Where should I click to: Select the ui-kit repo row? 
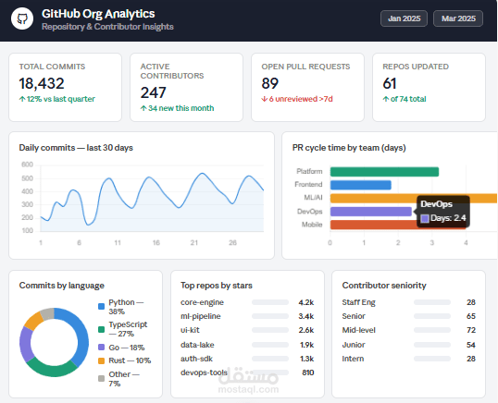point(247,330)
